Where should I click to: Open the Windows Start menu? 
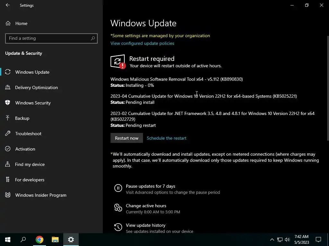click(8, 240)
